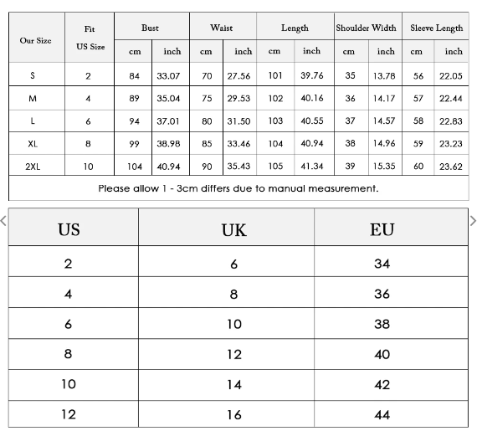Click the S size bust inch value 33.07

(168, 75)
